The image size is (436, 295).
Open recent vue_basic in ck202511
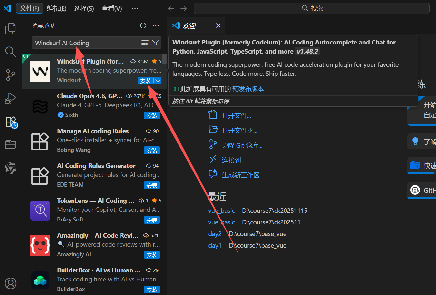click(221, 222)
